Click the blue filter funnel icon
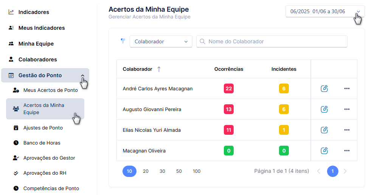The width and height of the screenshot is (366, 195). coord(123,41)
